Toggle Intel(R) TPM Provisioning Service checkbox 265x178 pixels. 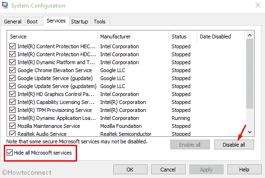click(13, 110)
